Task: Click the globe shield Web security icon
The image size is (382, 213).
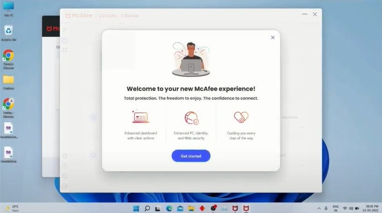Action: [191, 118]
